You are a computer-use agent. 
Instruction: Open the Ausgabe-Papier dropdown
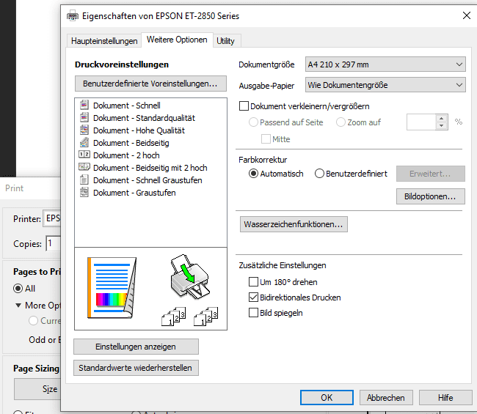point(385,85)
